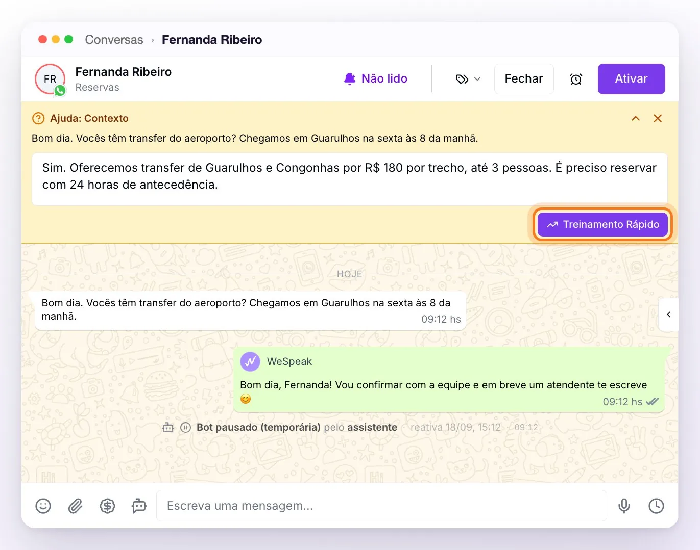Click WeSpeak reply 'Bom dia, Fernanda!'
This screenshot has height=550, width=700.
[450, 379]
